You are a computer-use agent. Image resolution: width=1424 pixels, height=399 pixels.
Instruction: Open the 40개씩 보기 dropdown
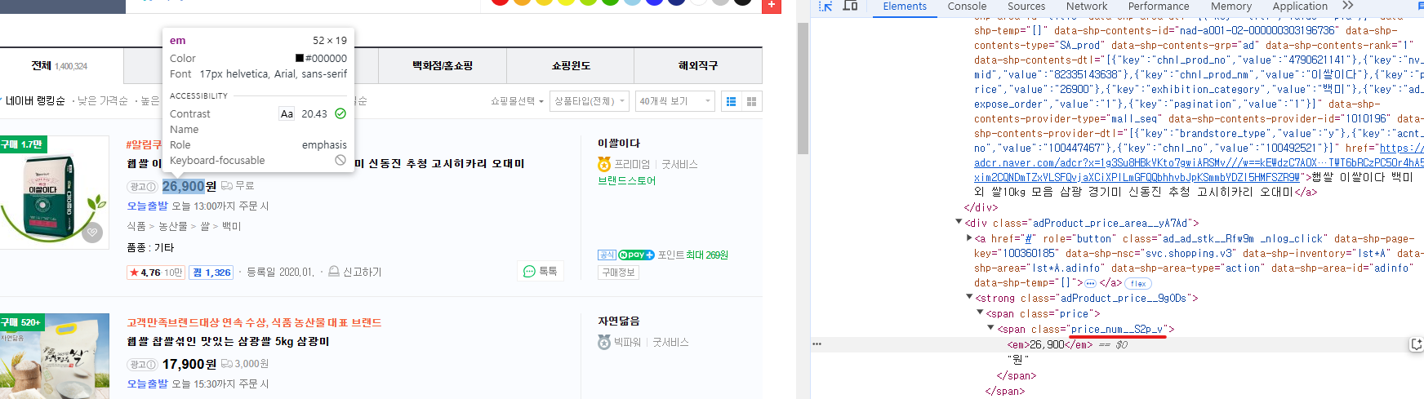pyautogui.click(x=675, y=101)
